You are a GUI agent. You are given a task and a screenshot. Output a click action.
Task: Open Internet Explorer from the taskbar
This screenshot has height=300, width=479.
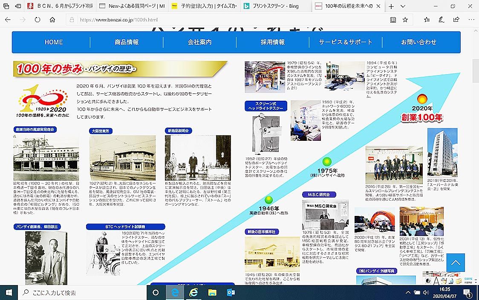coord(193,293)
